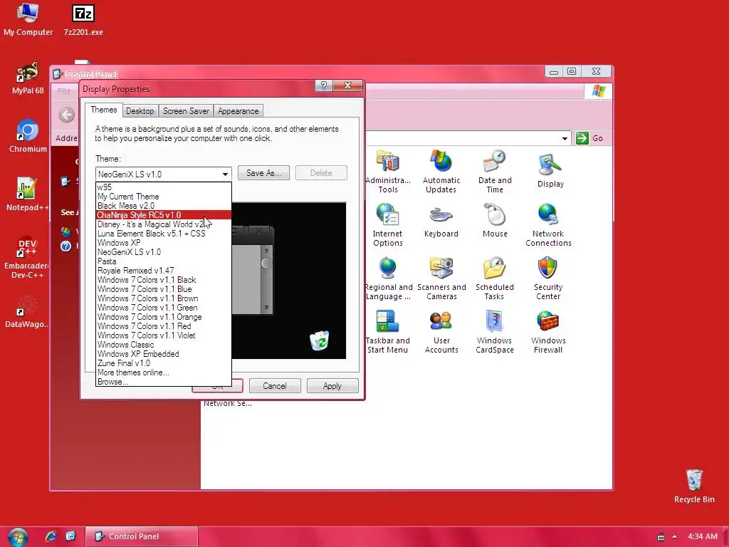
Task: Select 7z2201.exe desktop icon
Action: [x=83, y=19]
